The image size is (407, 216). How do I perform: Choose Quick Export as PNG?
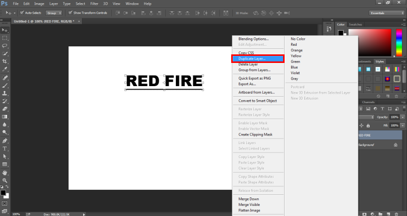point(255,78)
